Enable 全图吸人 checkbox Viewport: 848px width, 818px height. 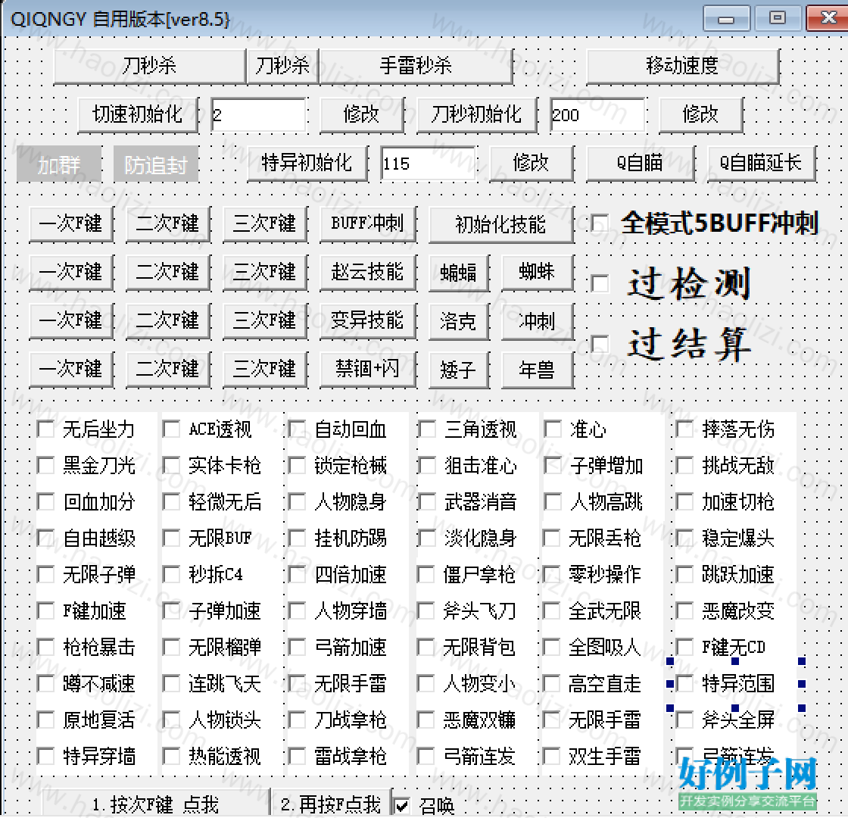tap(551, 648)
